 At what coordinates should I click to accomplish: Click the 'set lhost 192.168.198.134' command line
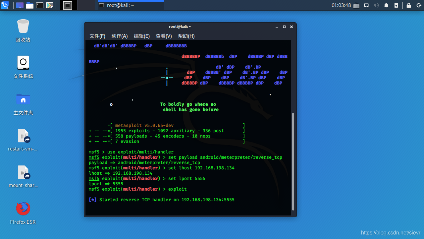(162, 168)
